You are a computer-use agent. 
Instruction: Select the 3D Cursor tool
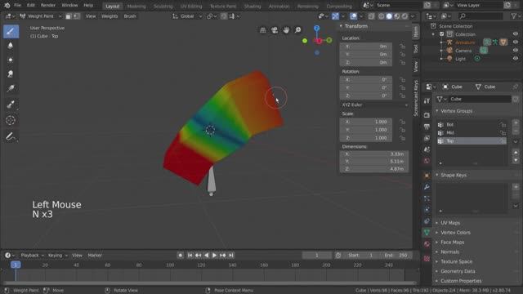[x=11, y=120]
